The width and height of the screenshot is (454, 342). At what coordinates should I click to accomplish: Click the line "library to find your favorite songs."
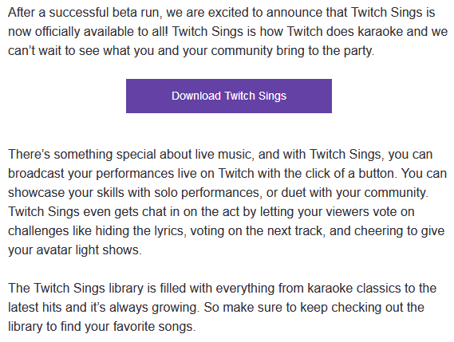102,326
